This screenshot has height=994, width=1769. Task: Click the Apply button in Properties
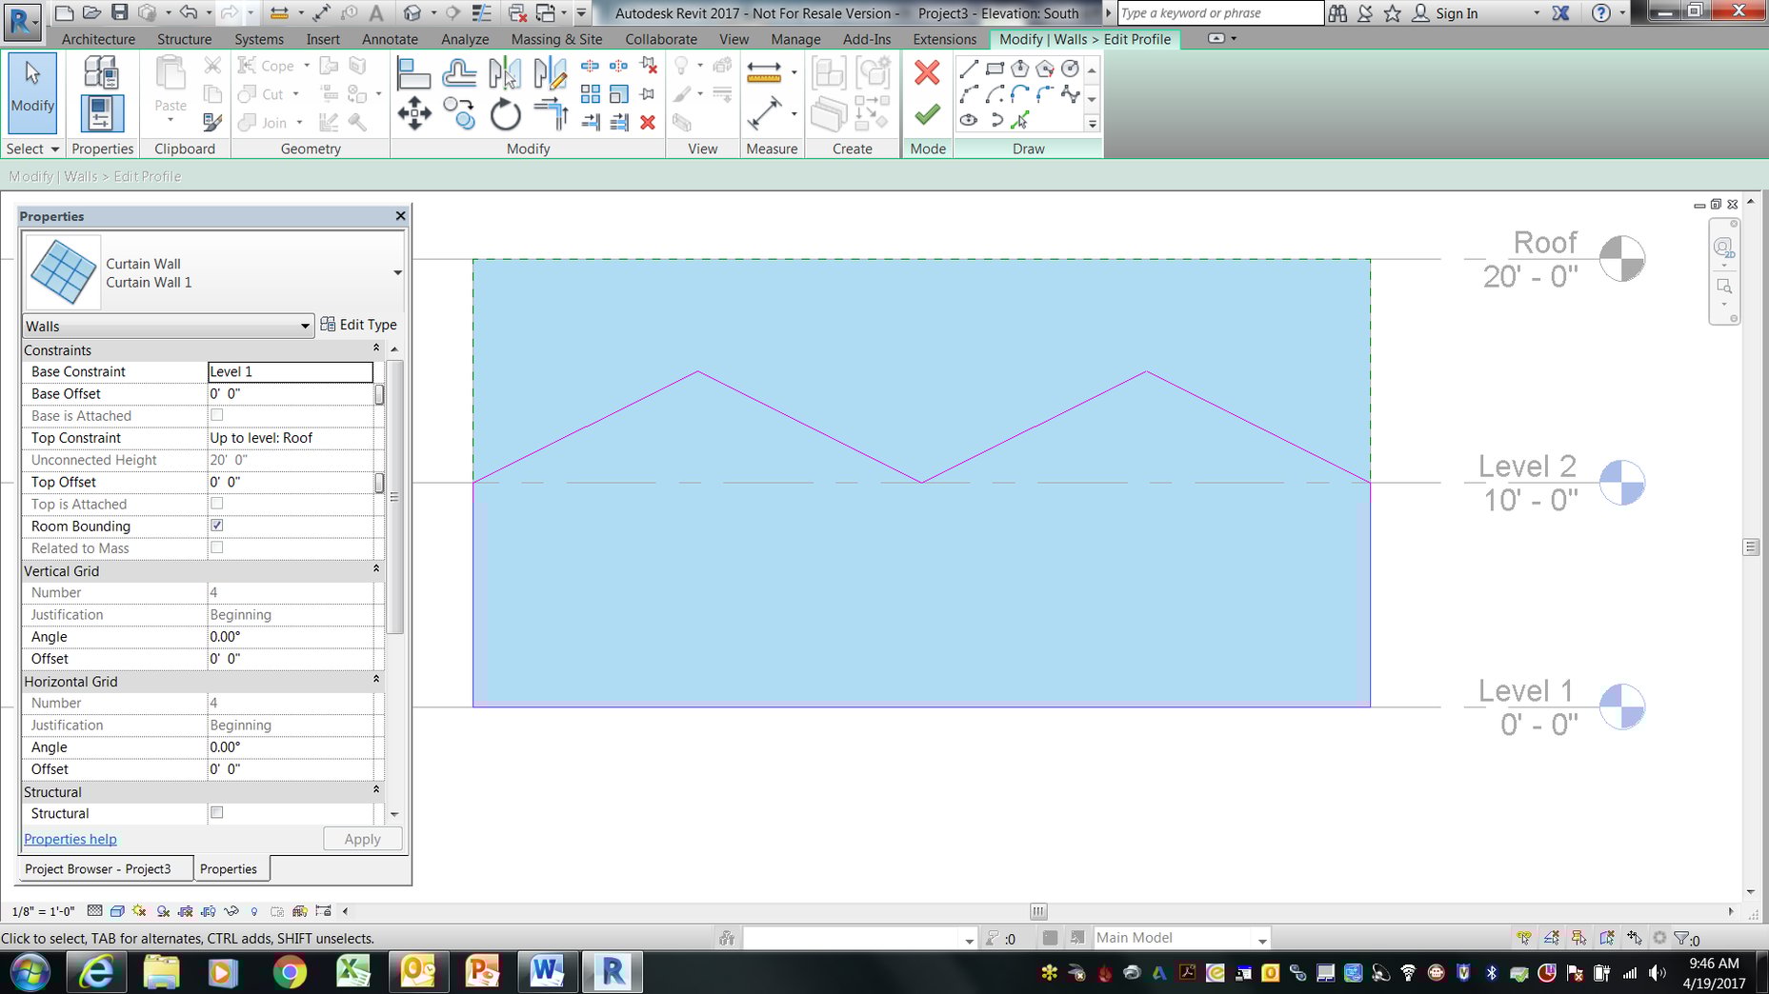coord(361,839)
